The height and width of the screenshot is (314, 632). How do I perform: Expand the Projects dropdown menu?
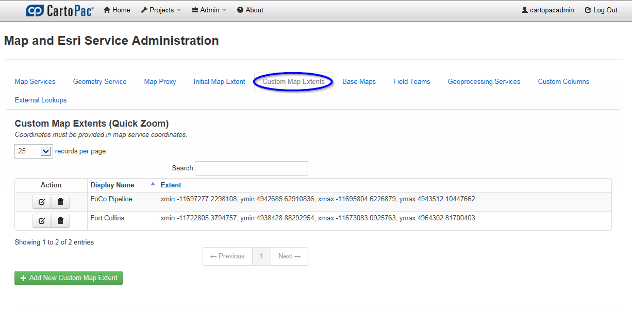[161, 10]
